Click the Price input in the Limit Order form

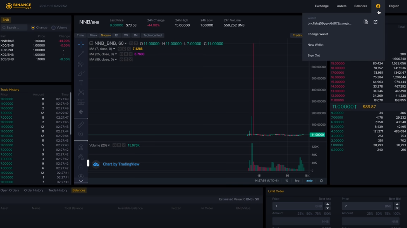(x=298, y=206)
